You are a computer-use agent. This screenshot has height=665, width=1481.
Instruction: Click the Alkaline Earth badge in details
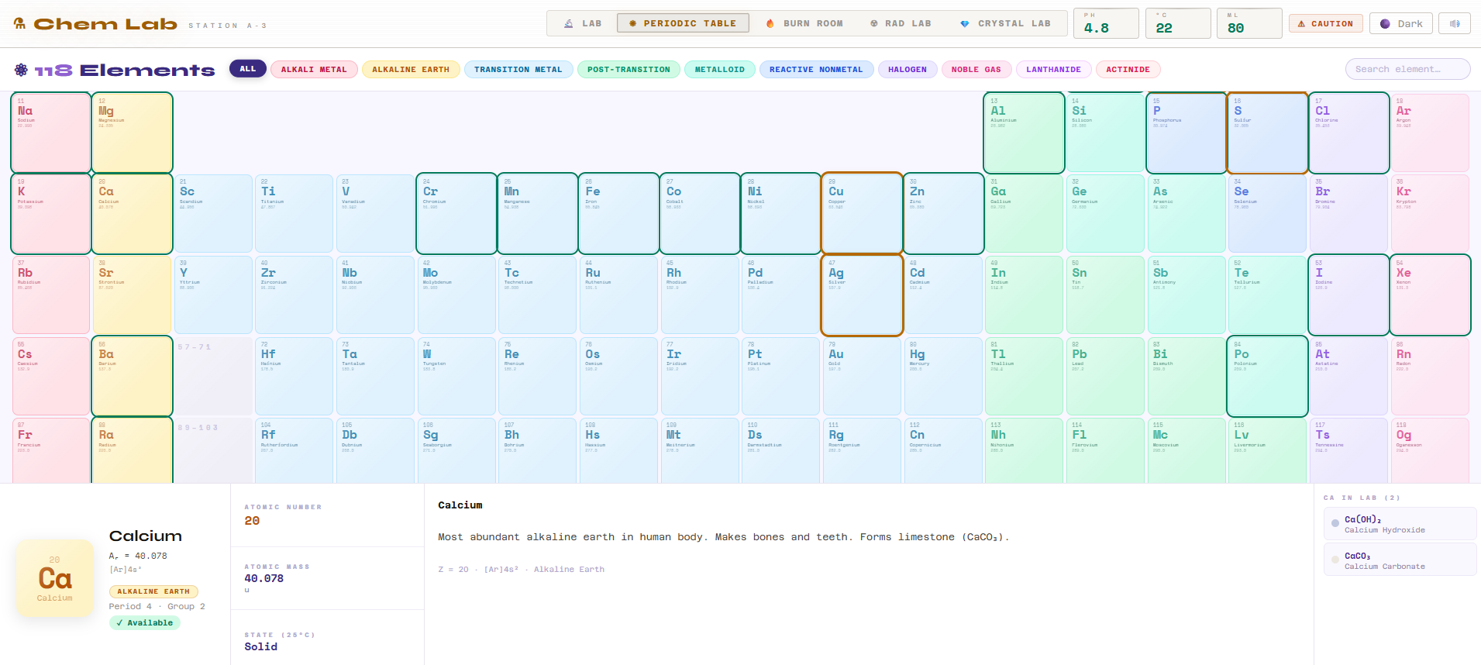click(153, 591)
